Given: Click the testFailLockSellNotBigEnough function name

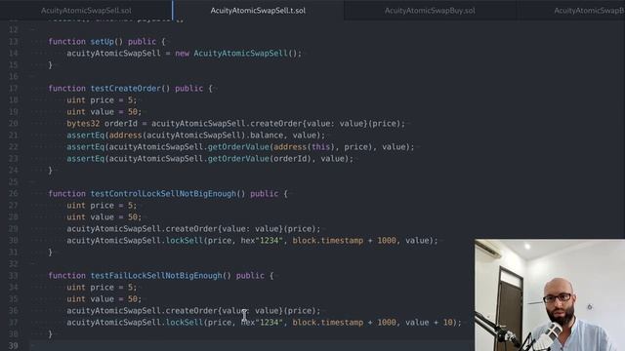Looking at the screenshot, I should (x=156, y=276).
